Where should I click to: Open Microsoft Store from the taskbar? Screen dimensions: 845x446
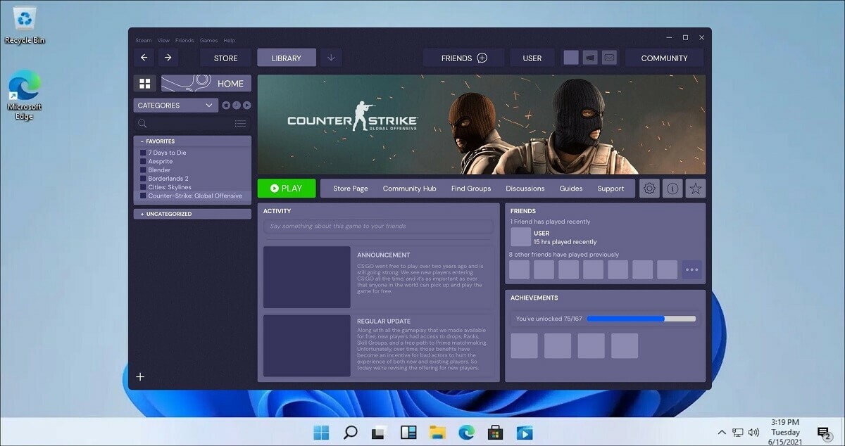tap(496, 432)
